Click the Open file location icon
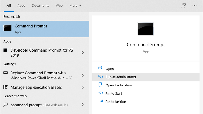Viewport: 203px width, 114px height. click(x=100, y=85)
